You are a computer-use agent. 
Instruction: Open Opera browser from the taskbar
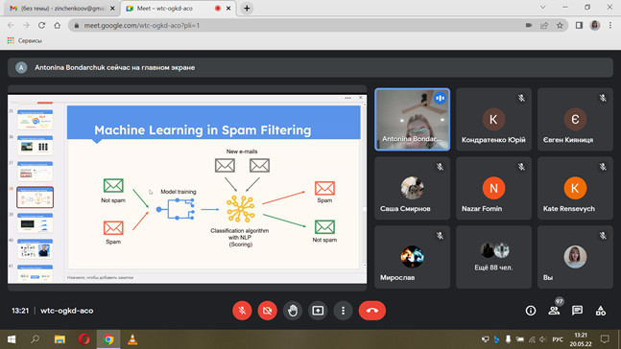(84, 339)
